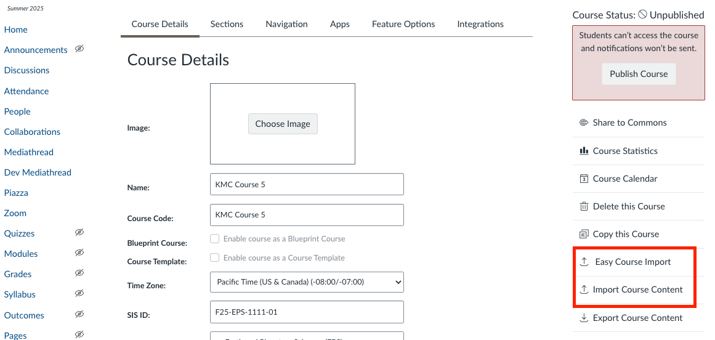This screenshot has height=340, width=715.
Task: Click the SIS ID input field
Action: tap(307, 312)
